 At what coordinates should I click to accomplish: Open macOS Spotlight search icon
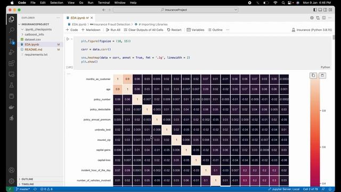(x=283, y=3)
